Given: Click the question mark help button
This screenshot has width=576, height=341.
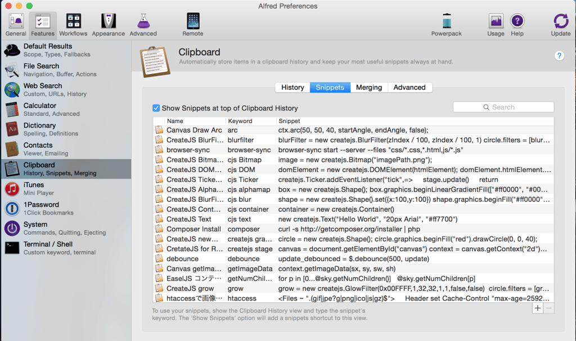Looking at the screenshot, I should coord(559,56).
